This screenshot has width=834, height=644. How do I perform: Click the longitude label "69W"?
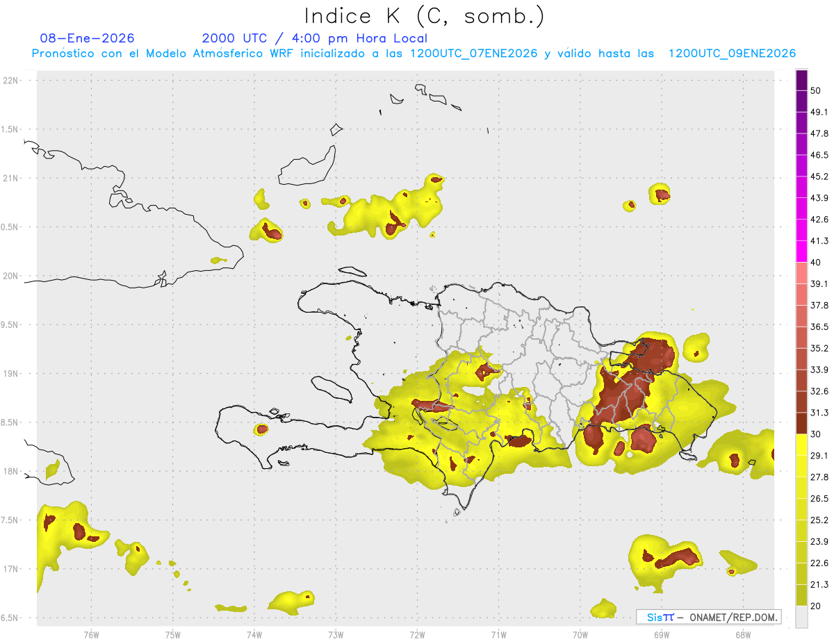tap(662, 636)
